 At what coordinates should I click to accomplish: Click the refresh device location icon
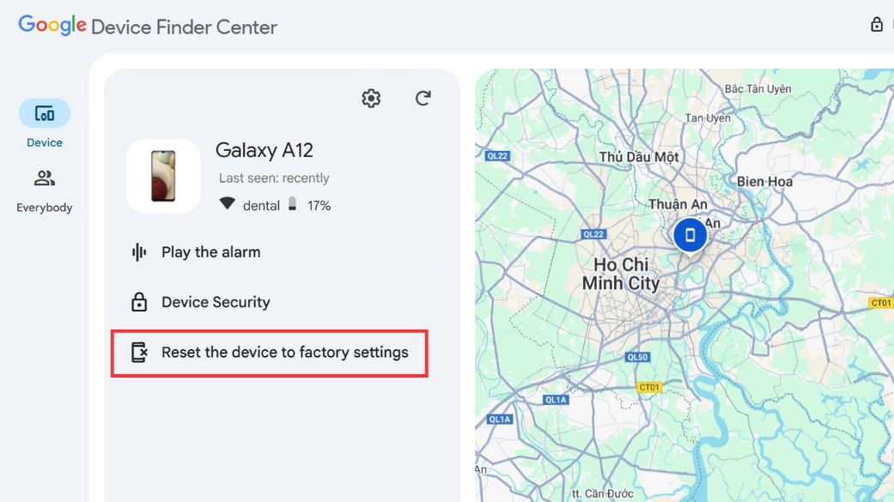(x=423, y=99)
